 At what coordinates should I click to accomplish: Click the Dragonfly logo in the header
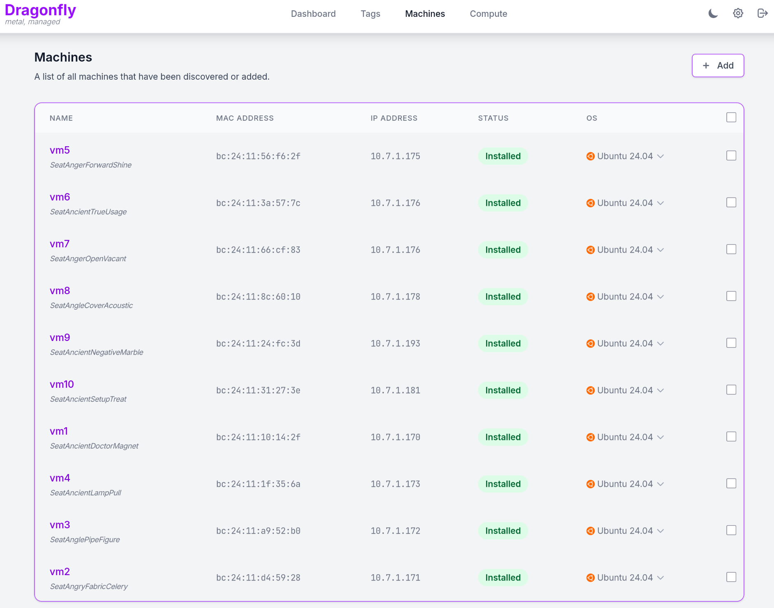click(x=40, y=9)
